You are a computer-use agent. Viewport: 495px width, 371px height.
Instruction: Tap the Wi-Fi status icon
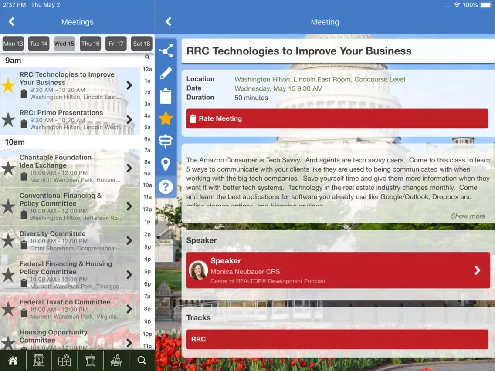click(x=457, y=5)
